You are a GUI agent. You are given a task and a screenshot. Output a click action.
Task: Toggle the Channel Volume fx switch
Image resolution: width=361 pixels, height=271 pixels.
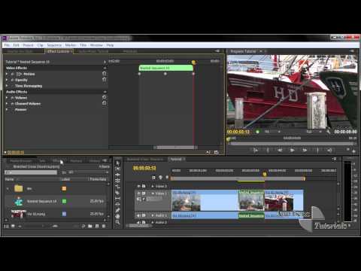tap(12, 104)
